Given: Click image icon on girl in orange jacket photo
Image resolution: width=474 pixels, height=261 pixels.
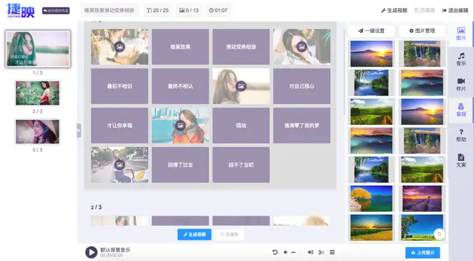Looking at the screenshot, I should [x=180, y=125].
